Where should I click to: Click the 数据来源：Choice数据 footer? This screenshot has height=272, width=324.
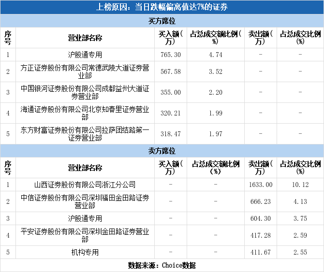click(x=162, y=265)
